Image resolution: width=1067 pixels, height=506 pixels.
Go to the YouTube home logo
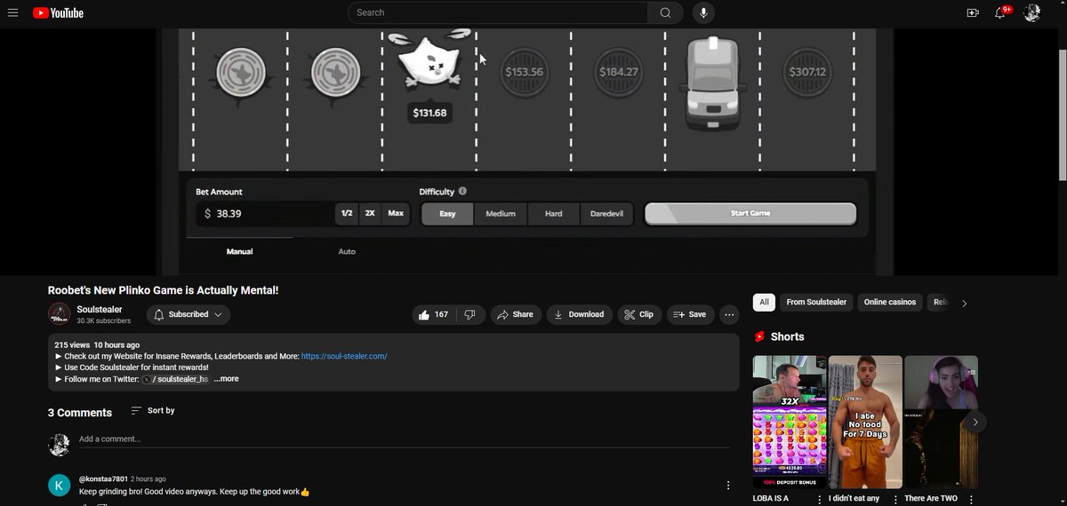[x=58, y=12]
